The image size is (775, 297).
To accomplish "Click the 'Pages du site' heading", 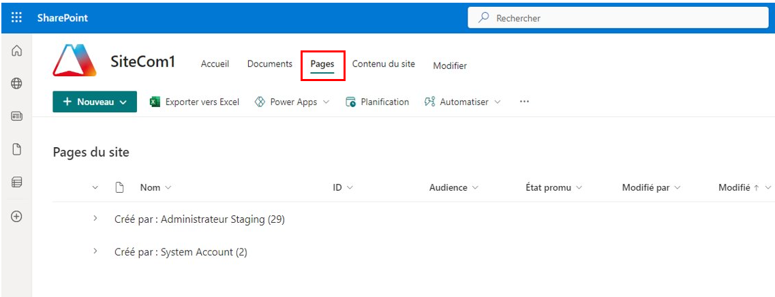I will tap(91, 152).
